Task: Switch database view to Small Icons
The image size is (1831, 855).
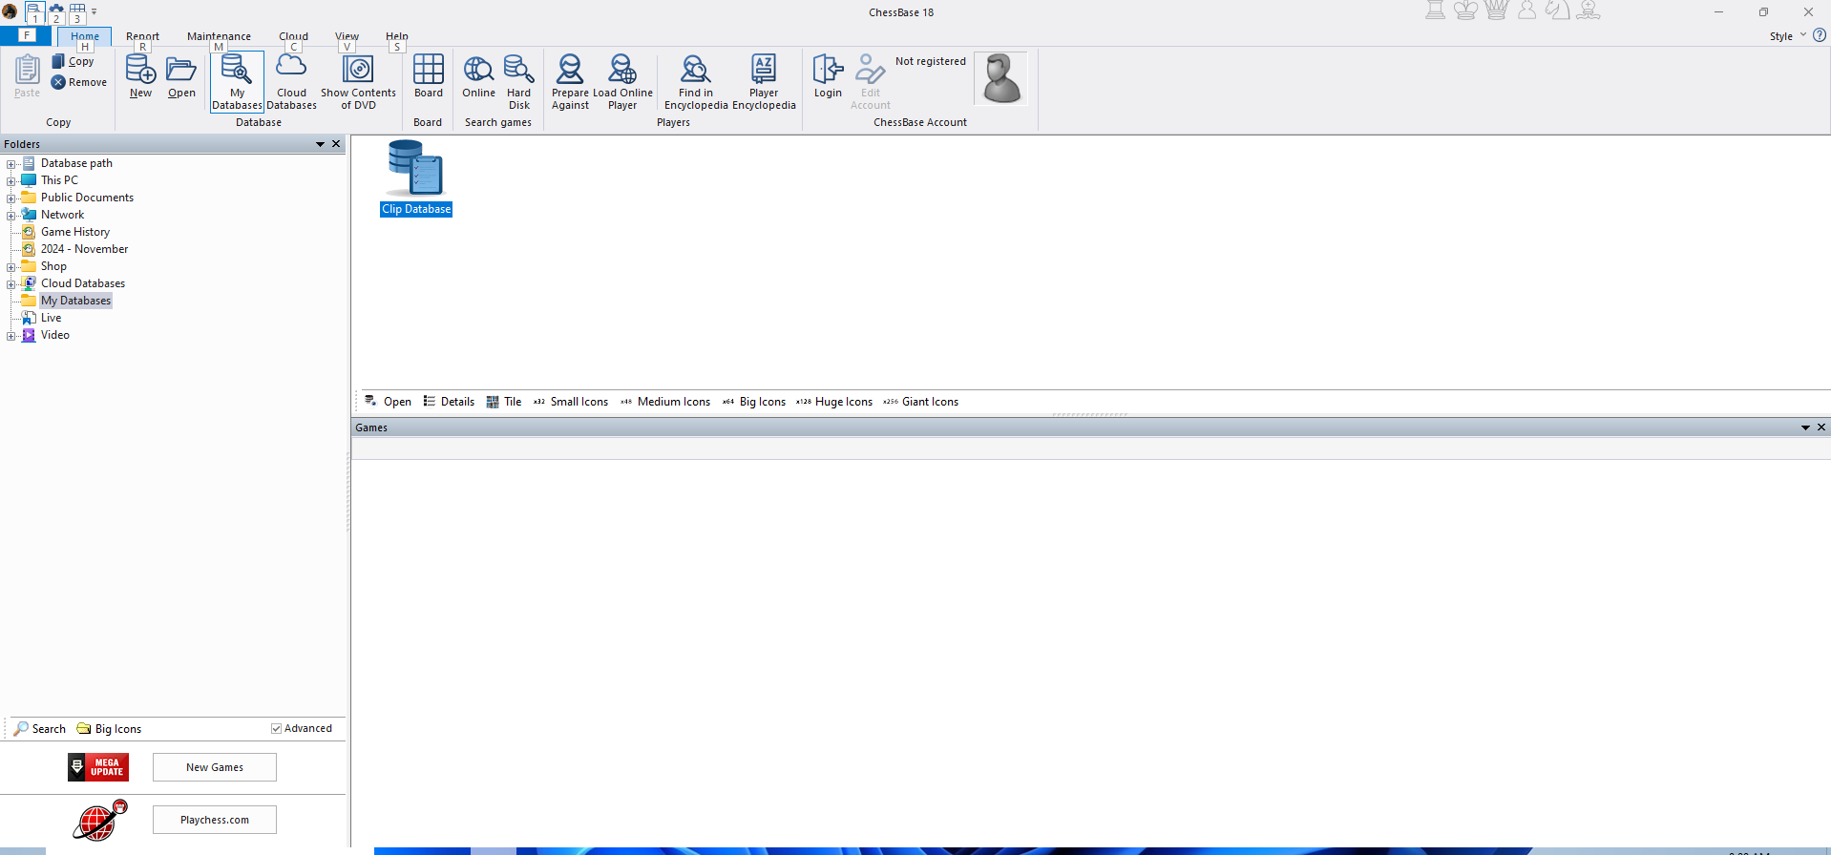Action: 571,402
